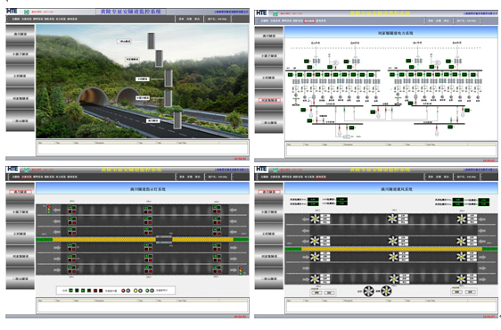Screen dimensions: 501x330
Task: Click the left large fan icon in ventilation legend
Action: coord(369,291)
